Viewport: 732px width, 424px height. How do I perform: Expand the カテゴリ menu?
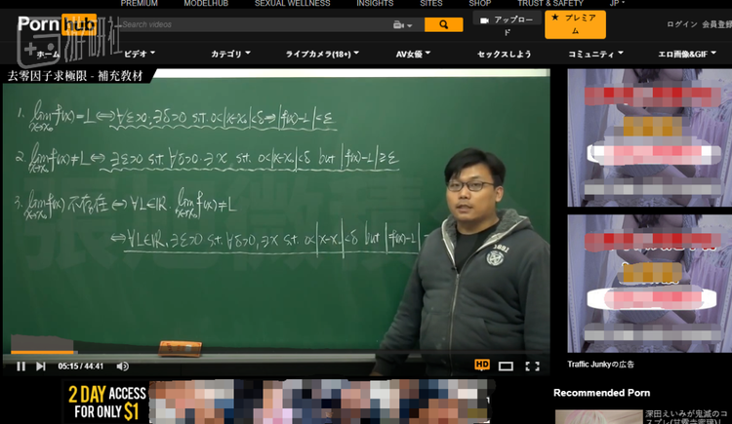231,54
